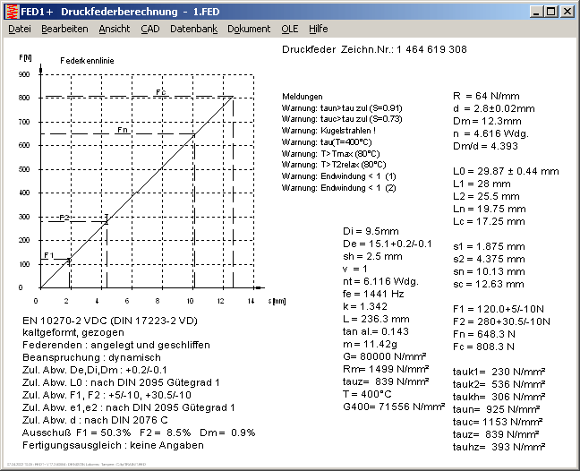Click the 'tauk1= 230 N/mm²' value

pos(499,372)
